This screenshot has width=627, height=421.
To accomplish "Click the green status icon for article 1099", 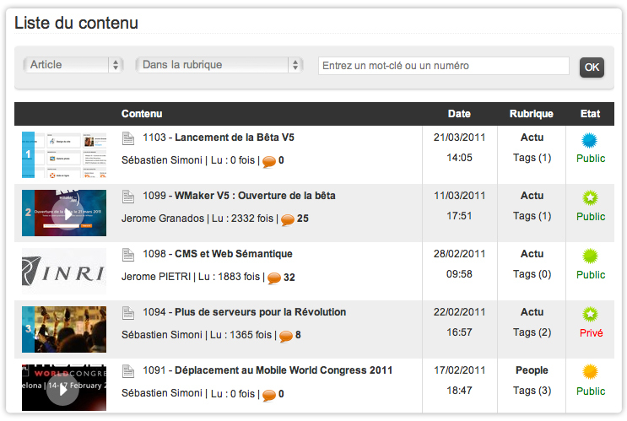I will click(590, 198).
